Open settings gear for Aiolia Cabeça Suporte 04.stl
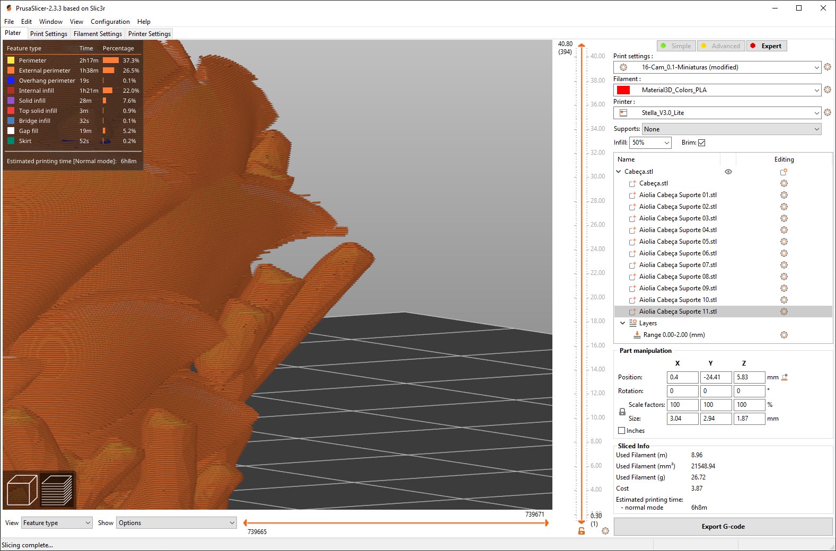Image resolution: width=836 pixels, height=551 pixels. click(784, 230)
